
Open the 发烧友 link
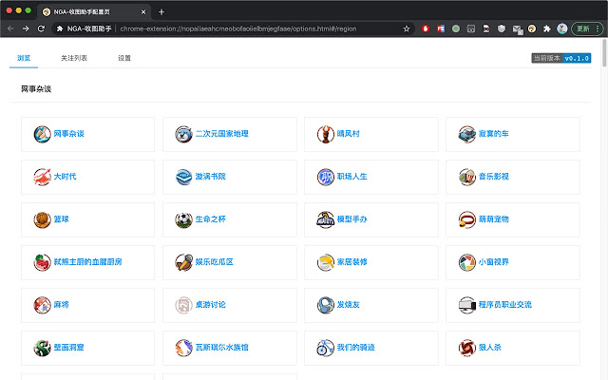(348, 304)
